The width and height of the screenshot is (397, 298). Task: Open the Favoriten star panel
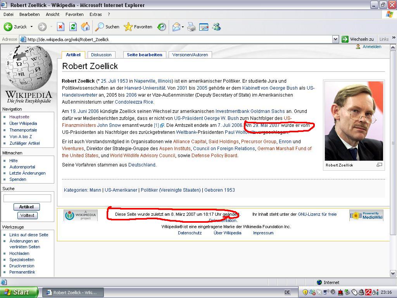128,27
